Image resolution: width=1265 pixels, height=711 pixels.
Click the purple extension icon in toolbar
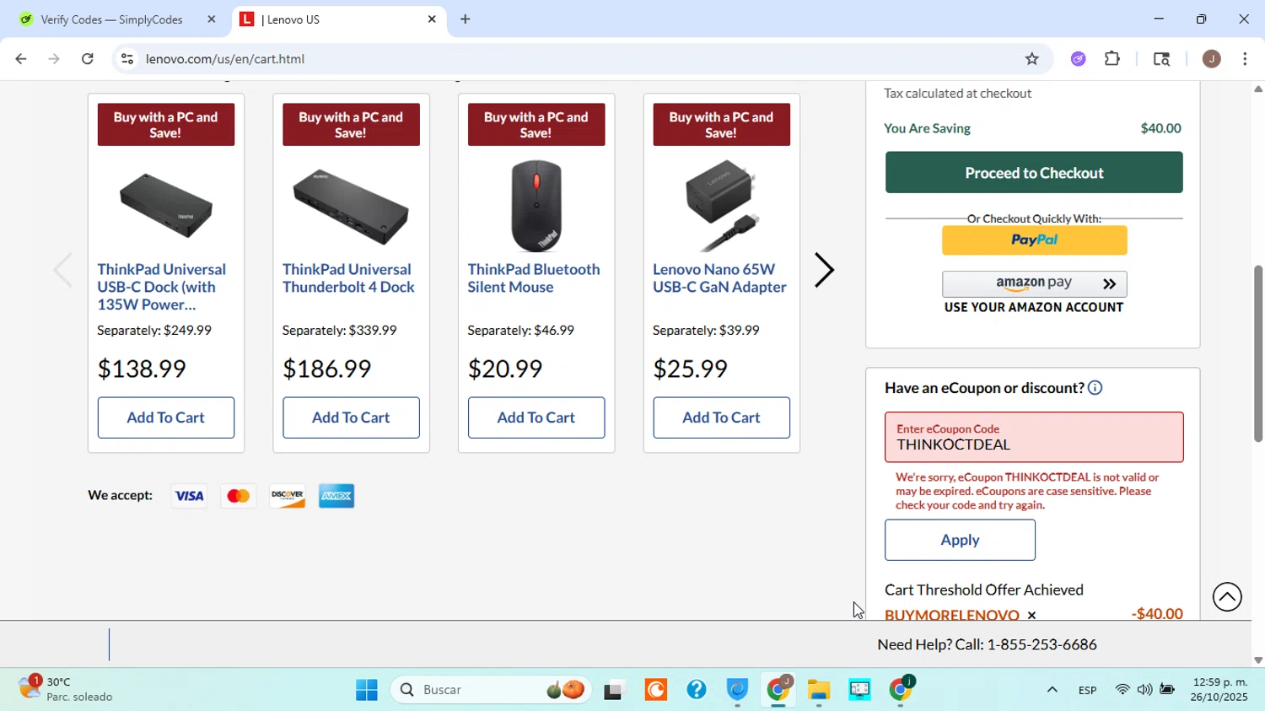[x=1078, y=59]
